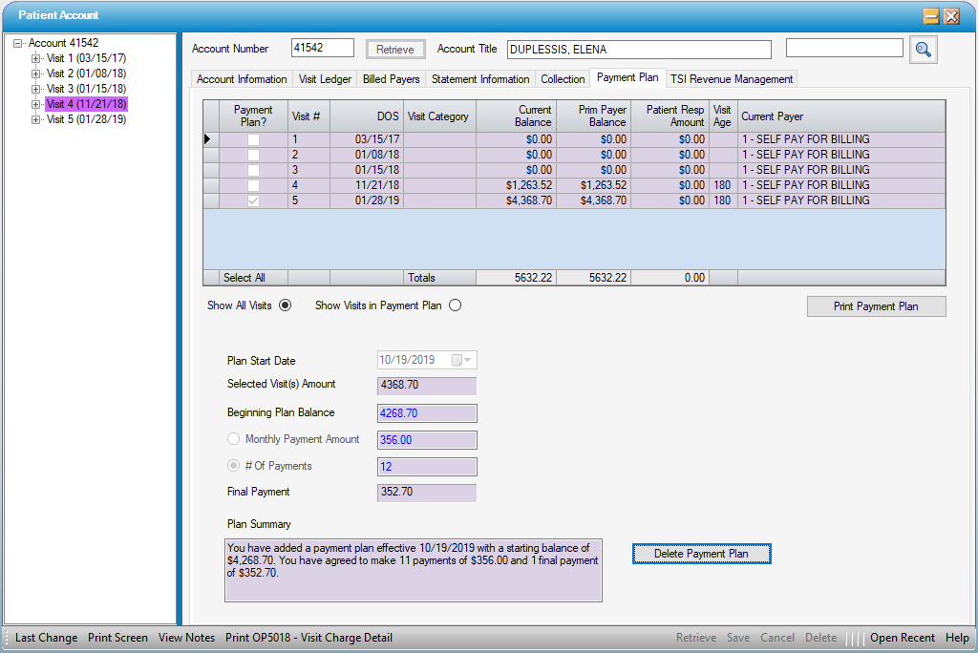Uncheck the Payment Plan checkbox for visit 5
Viewport: 978px width, 653px height.
[x=253, y=200]
